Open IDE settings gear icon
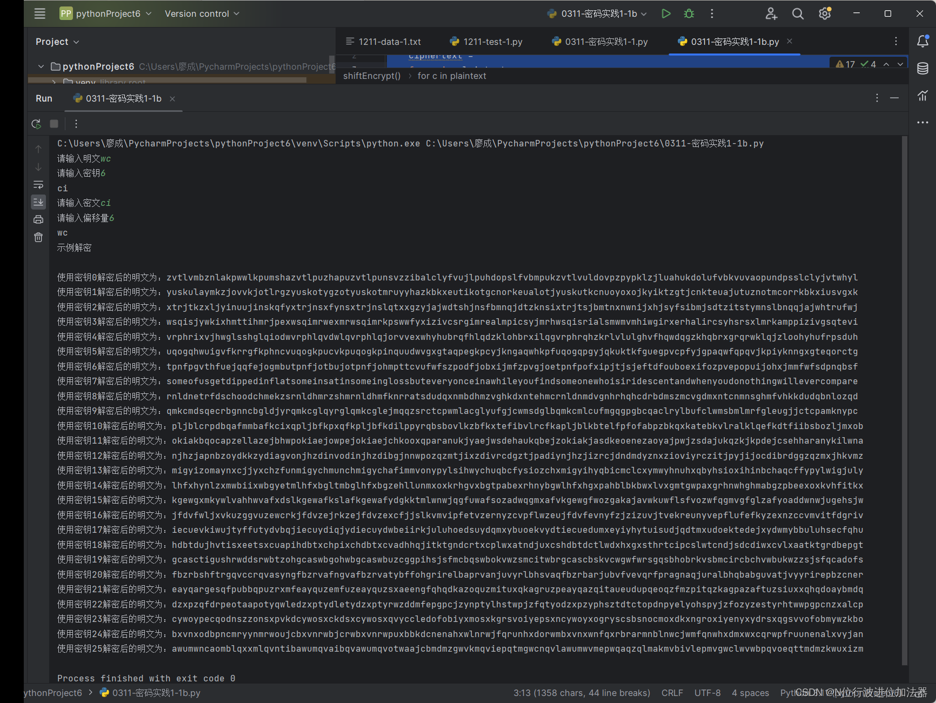Image resolution: width=936 pixels, height=703 pixels. click(825, 14)
